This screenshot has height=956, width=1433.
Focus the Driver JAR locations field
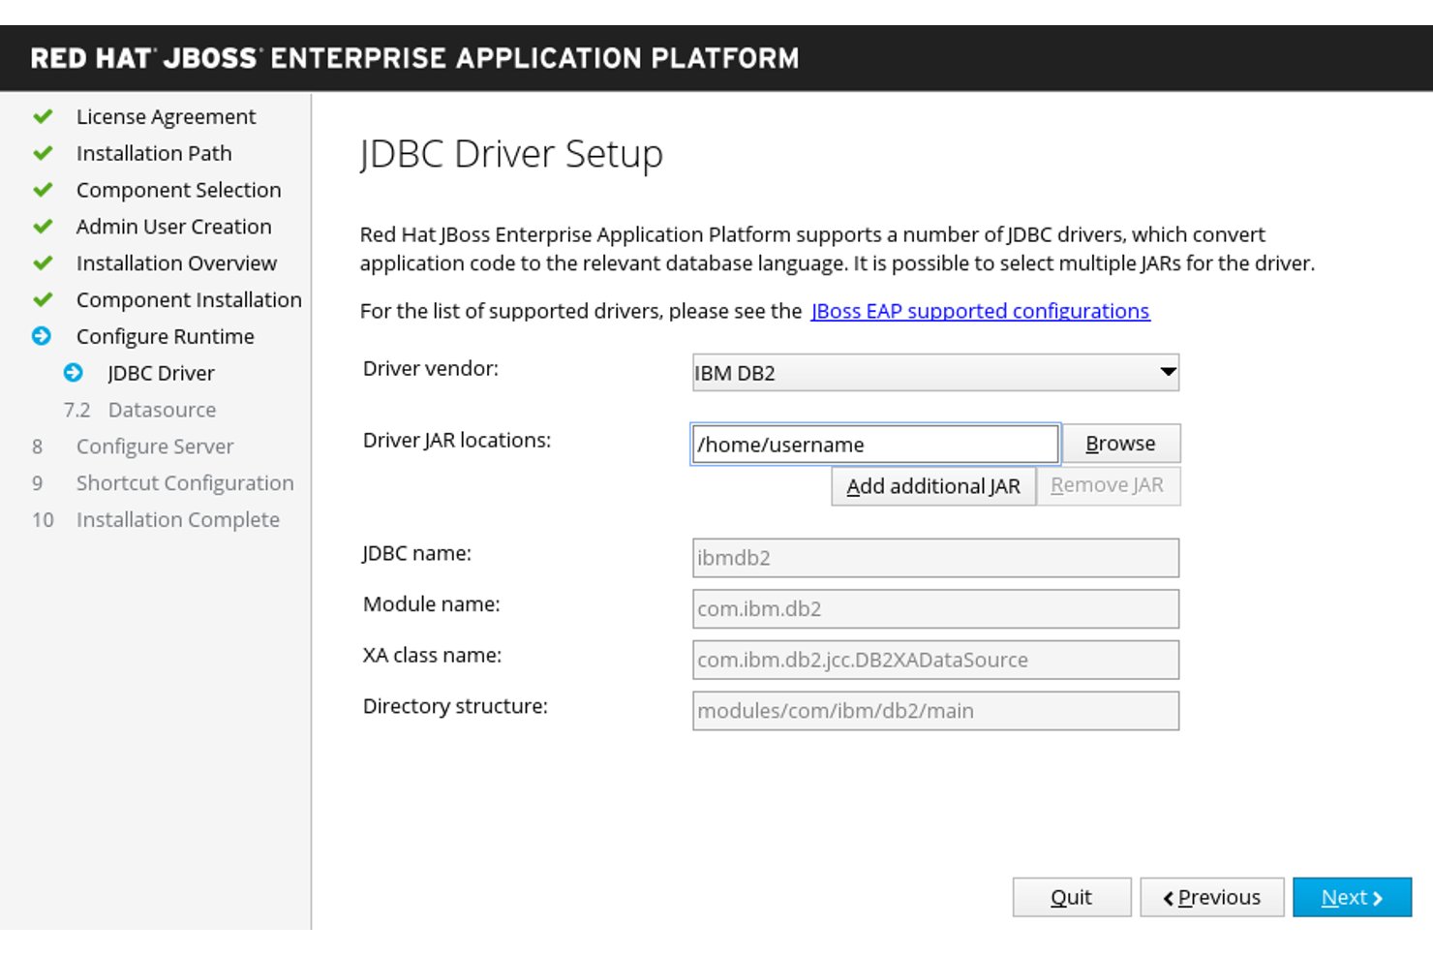pos(875,445)
